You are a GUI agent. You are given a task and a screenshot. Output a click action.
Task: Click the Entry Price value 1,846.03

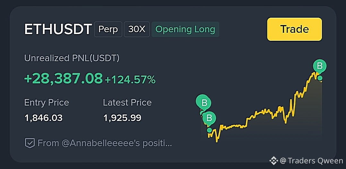coord(43,118)
